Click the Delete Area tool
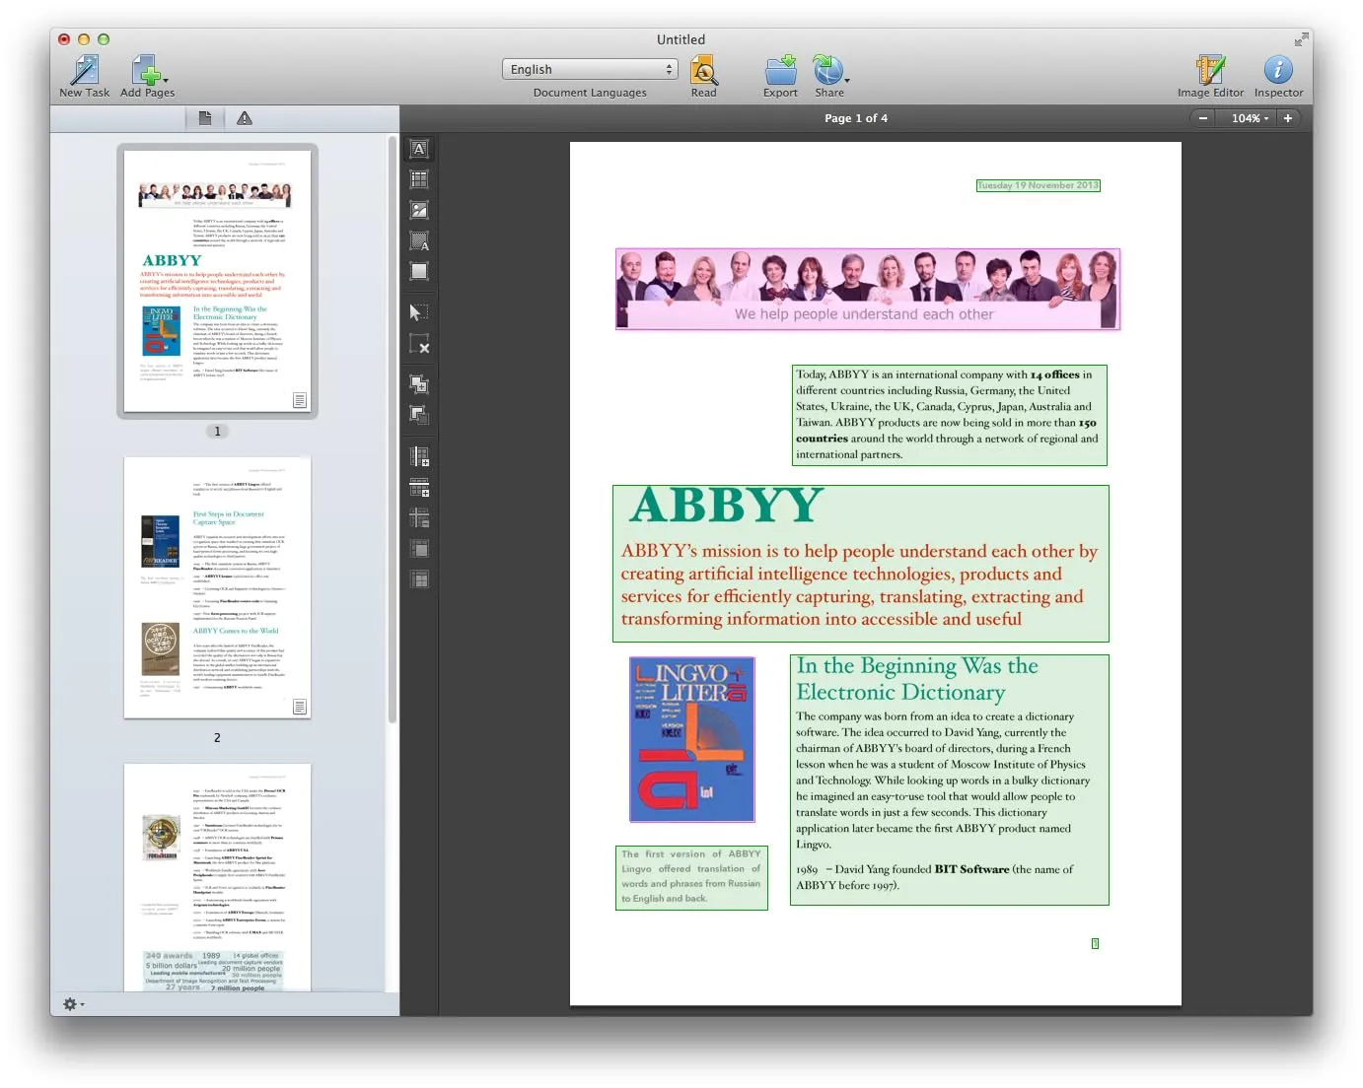This screenshot has height=1088, width=1363. pos(419,344)
